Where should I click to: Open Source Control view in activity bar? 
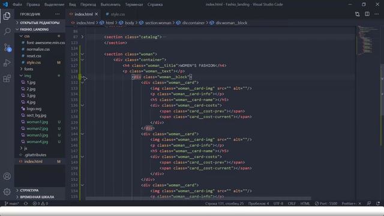[7, 47]
